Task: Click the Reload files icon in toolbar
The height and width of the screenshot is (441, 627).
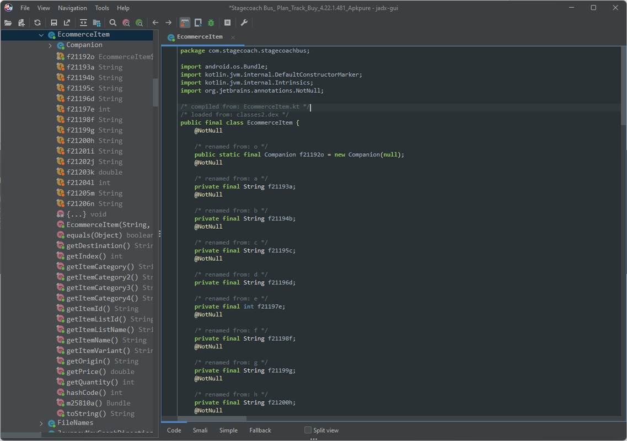Action: click(x=36, y=22)
